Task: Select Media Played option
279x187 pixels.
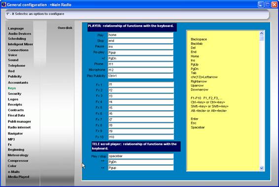Action: point(19,177)
